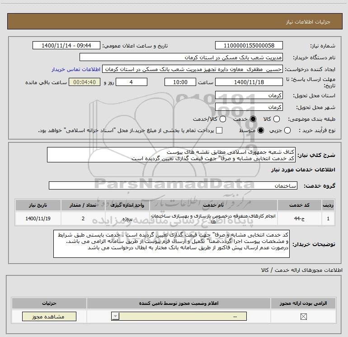The image size is (348, 337).
Task: Click the جزئیات column header
Action: click(49, 303)
